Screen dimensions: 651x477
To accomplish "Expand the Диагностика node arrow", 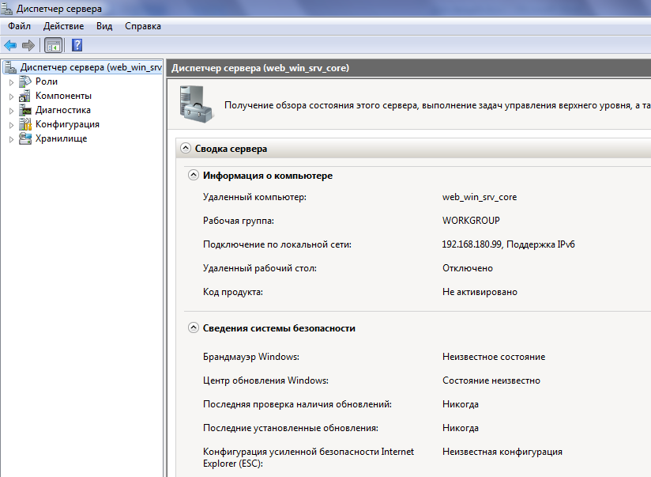I will [11, 111].
